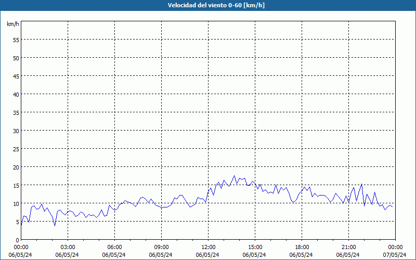The height and width of the screenshot is (260, 416).
Task: Select the "18:00" time label
Action: [x=302, y=248]
